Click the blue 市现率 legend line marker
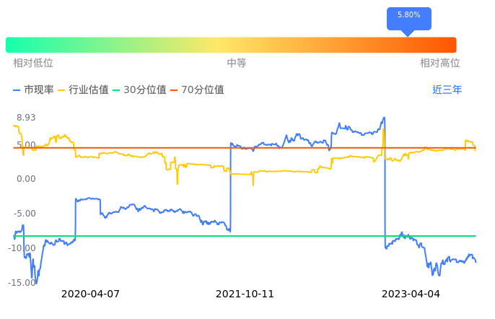Screen dimensions: 495x319 17,90
